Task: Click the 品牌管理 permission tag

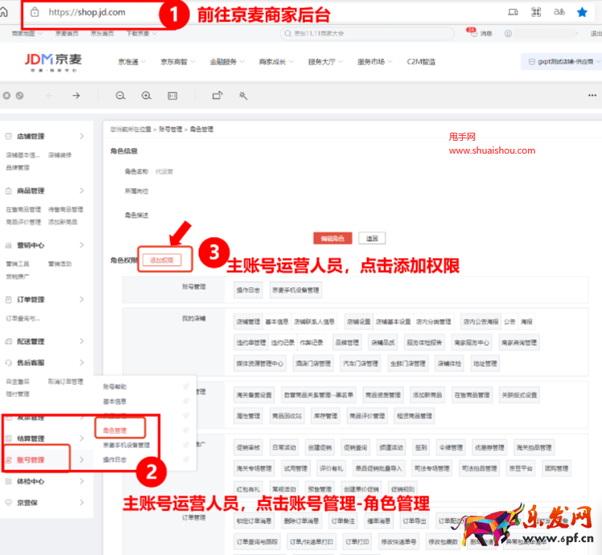Action: pos(347,343)
